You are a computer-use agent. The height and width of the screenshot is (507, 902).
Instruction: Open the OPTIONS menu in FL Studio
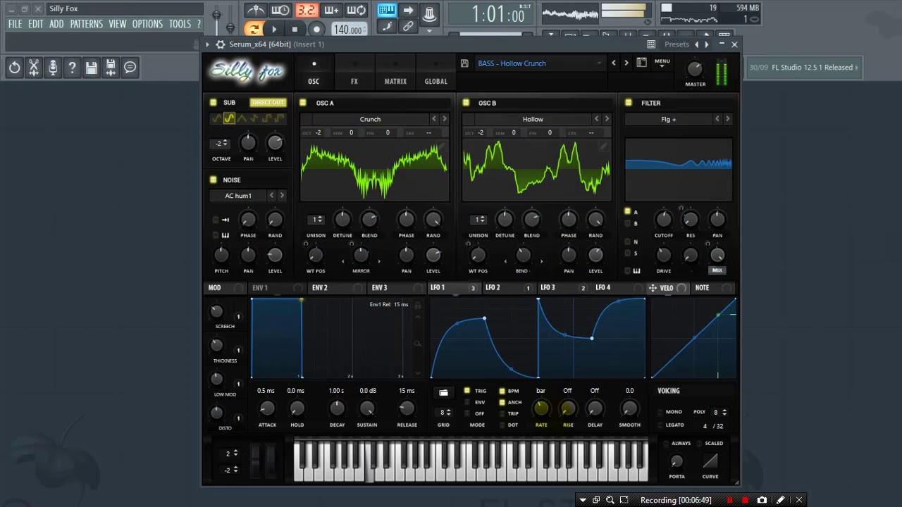pyautogui.click(x=148, y=24)
